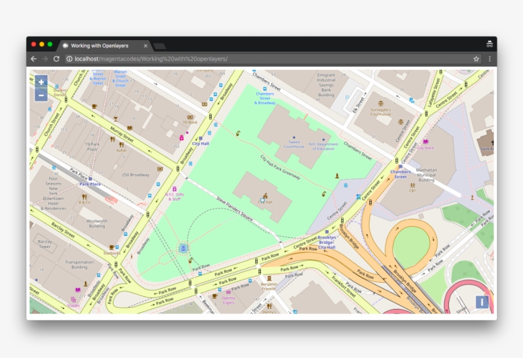Viewport: 523px width, 358px height.
Task: Click the incognito icon in title bar
Action: [x=489, y=45]
